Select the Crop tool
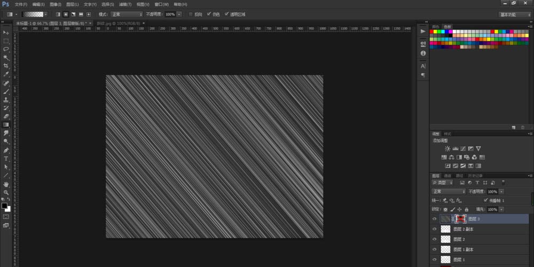The image size is (534, 267). [6, 66]
